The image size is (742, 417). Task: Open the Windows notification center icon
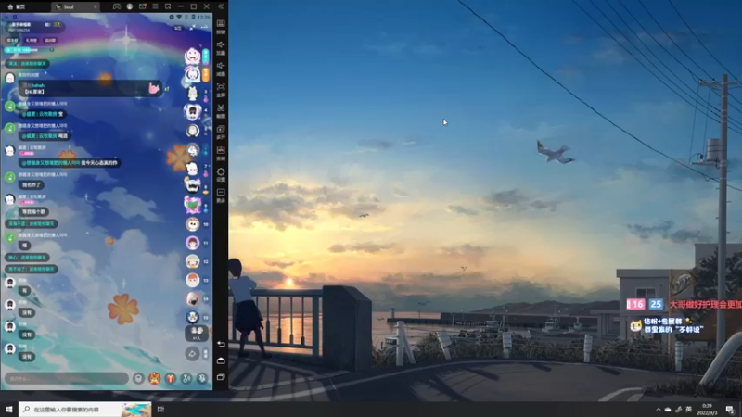point(730,410)
